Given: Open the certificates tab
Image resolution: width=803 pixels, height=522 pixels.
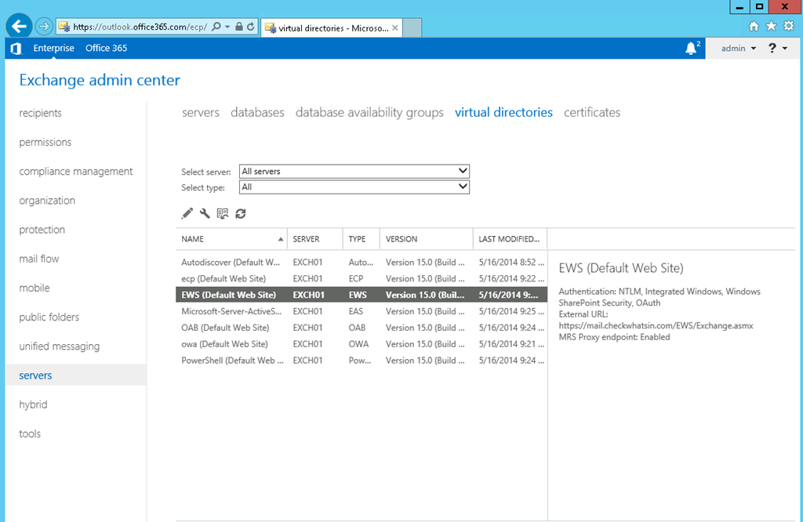Looking at the screenshot, I should [x=592, y=112].
